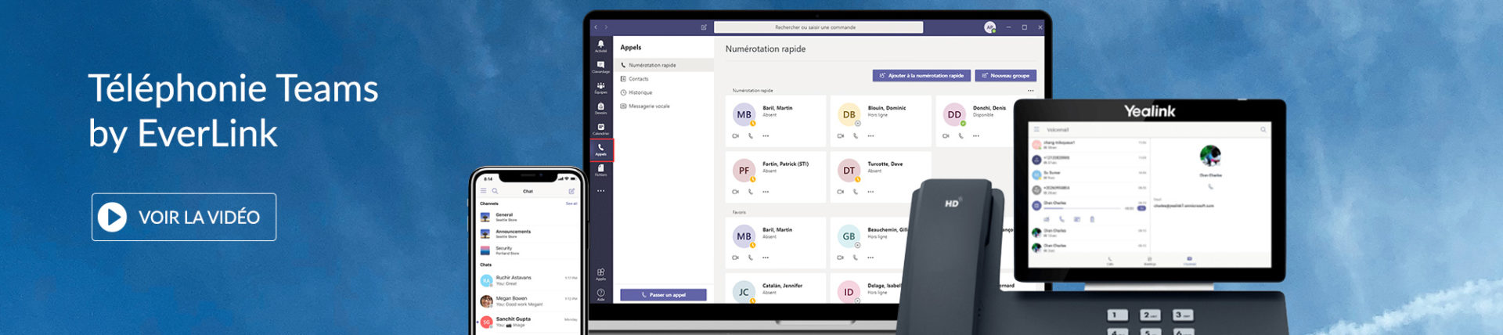Click Ajouter à la numérotation rapide button
This screenshot has width=1503, height=335.
[x=921, y=76]
